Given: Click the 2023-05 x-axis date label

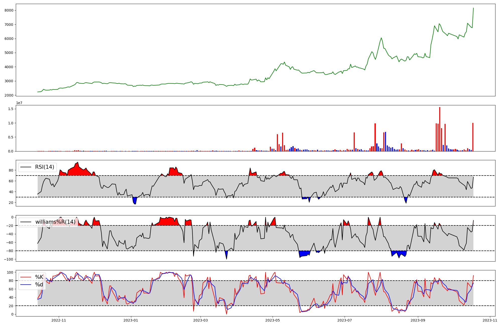Looking at the screenshot, I should 273,320.
